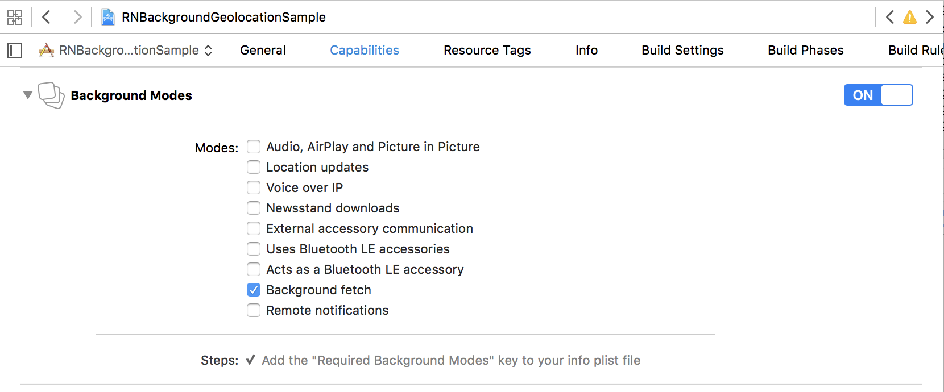Viewport: 944px width, 392px height.
Task: Go back with the left chevron
Action: point(47,17)
